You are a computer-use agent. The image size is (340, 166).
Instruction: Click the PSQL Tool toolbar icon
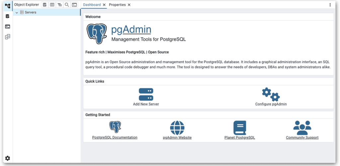74,5
